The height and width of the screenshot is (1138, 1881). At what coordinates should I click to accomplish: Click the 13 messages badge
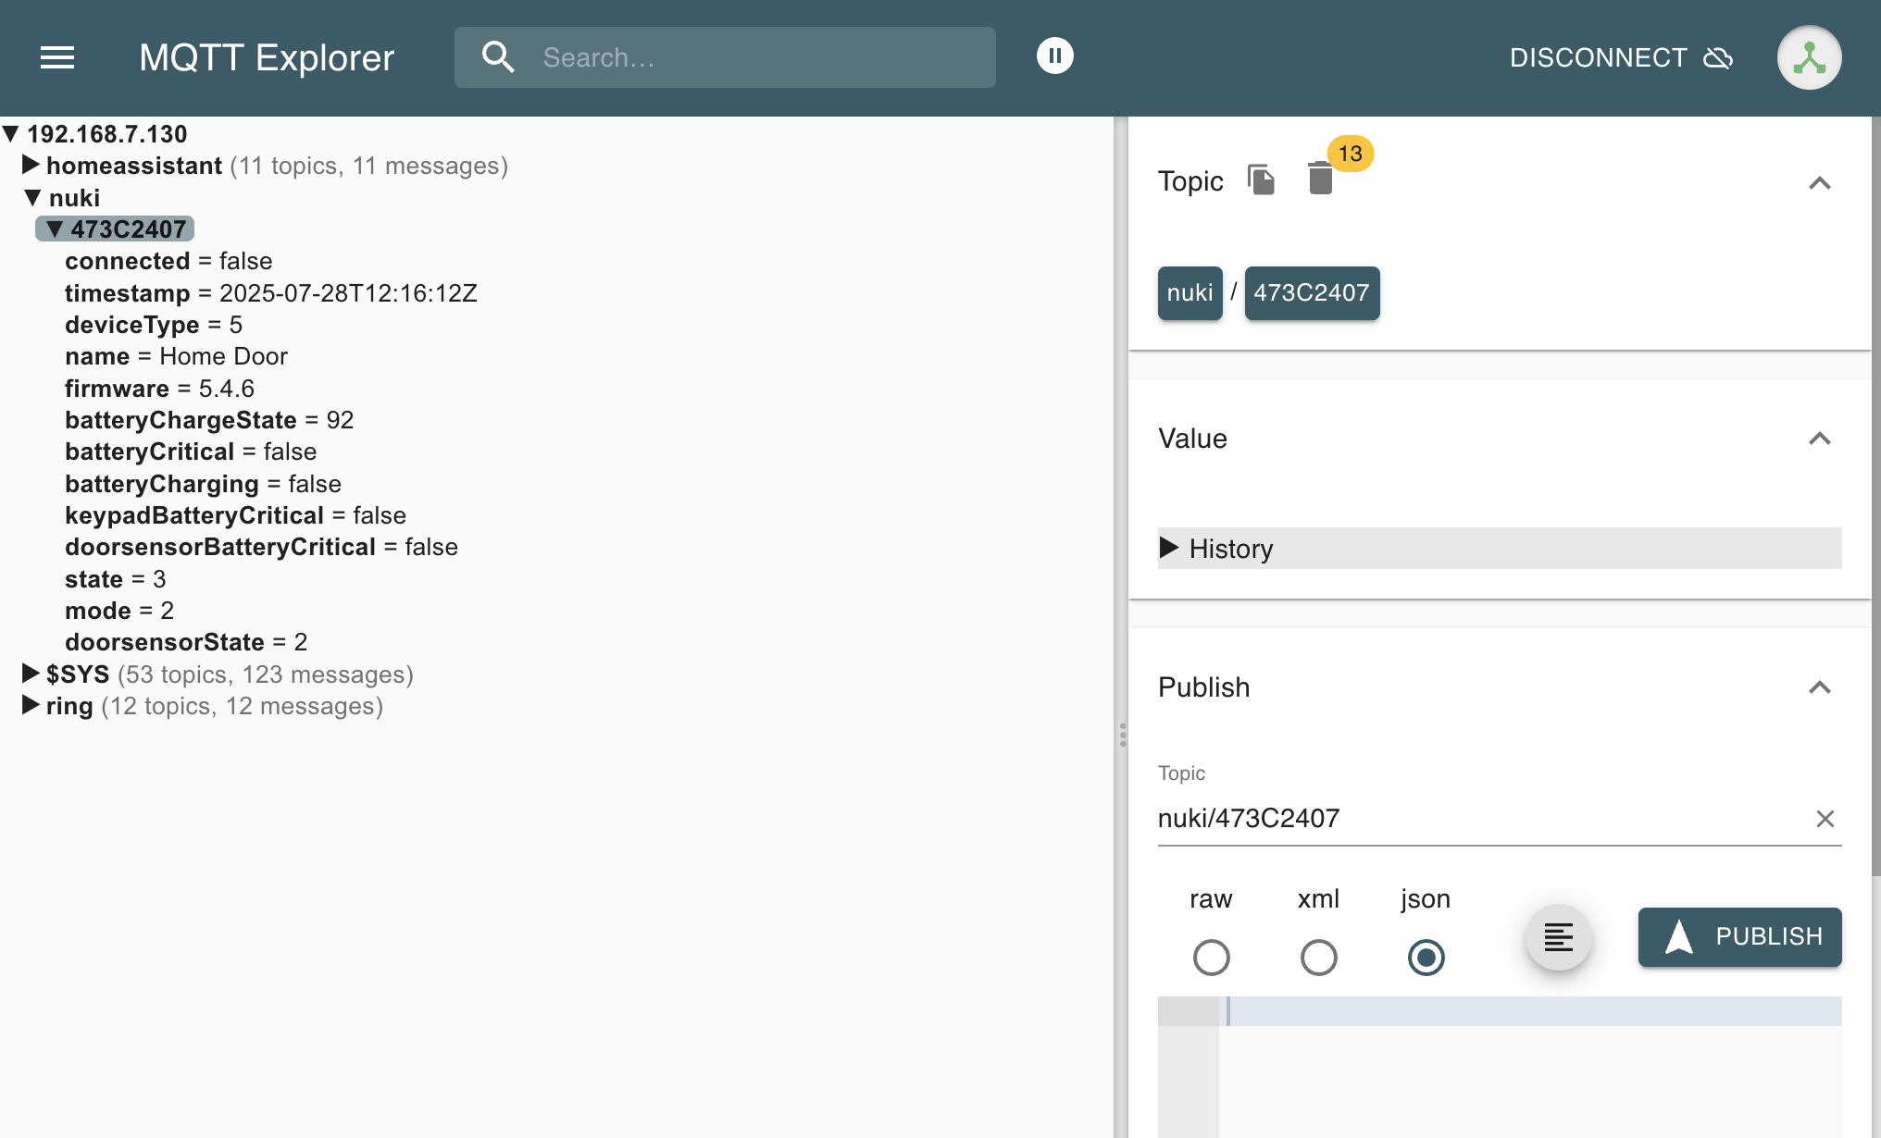pos(1350,154)
